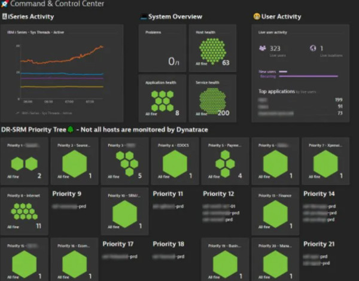The image size is (359, 281).
Task: Click the iSeries Activity section icon
Action: [x=4, y=17]
